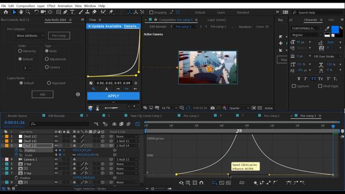Select the Selection arrow tool
This screenshot has height=194, width=345.
tap(15, 12)
